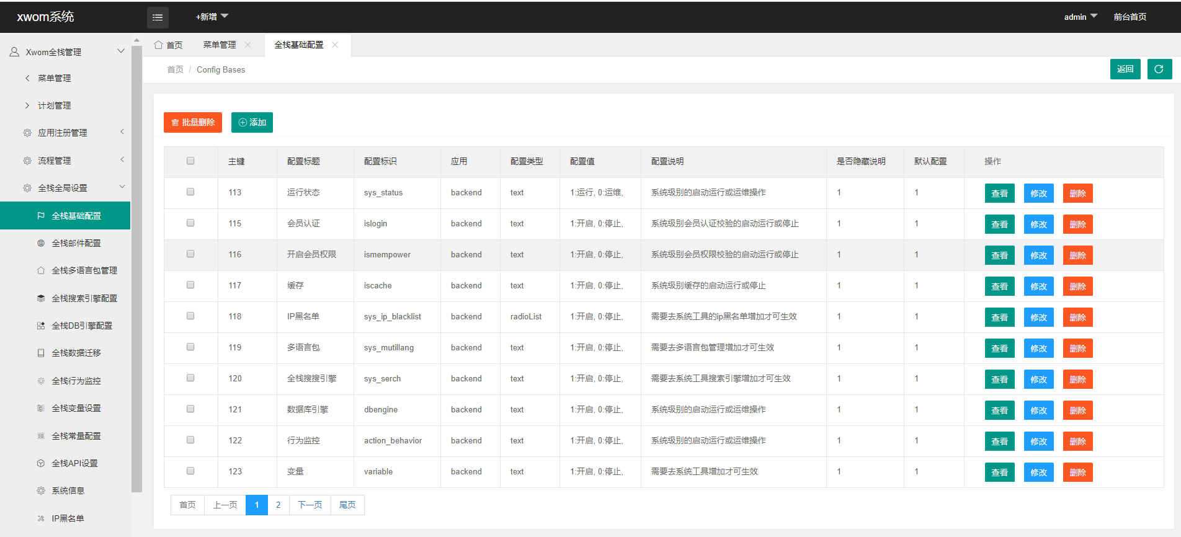1181x537 pixels.
Task: Click the refresh icon button
Action: (x=1159, y=69)
